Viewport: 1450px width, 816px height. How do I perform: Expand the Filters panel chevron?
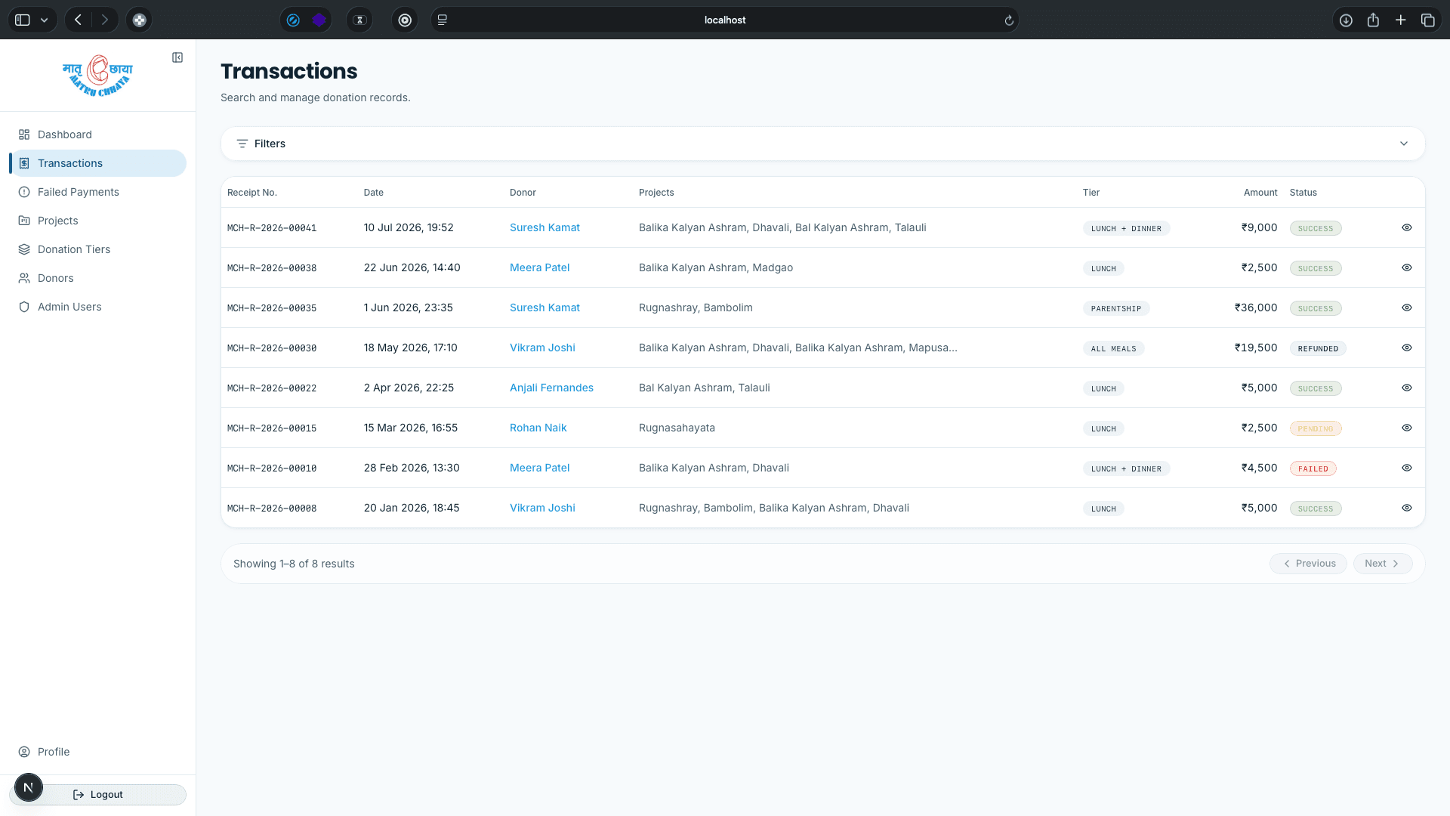point(1404,144)
